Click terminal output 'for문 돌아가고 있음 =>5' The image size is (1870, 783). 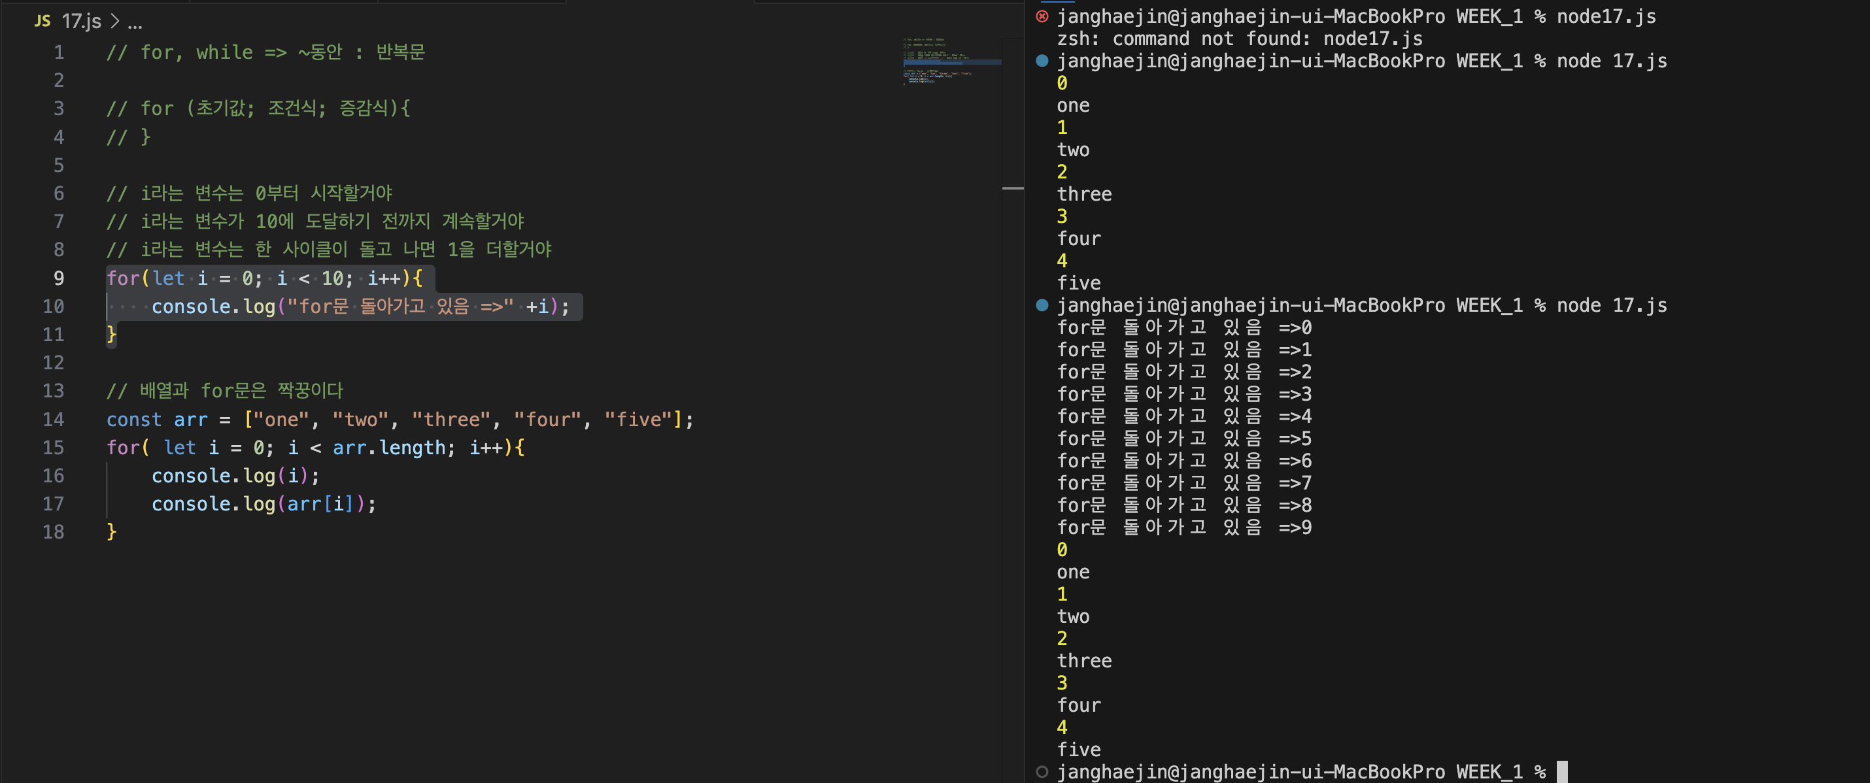point(1184,439)
